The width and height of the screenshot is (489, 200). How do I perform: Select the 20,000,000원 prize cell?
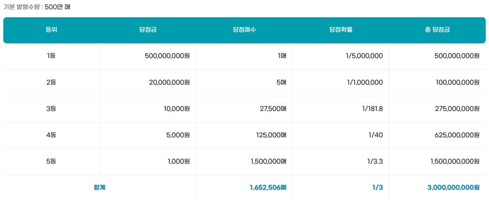[169, 82]
